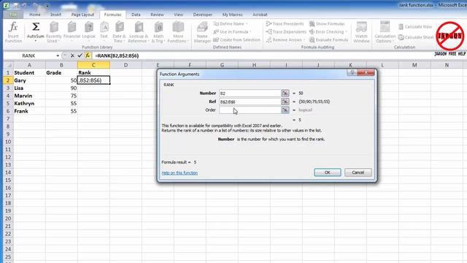Open Help on this function link
The image size is (467, 263).
180,173
